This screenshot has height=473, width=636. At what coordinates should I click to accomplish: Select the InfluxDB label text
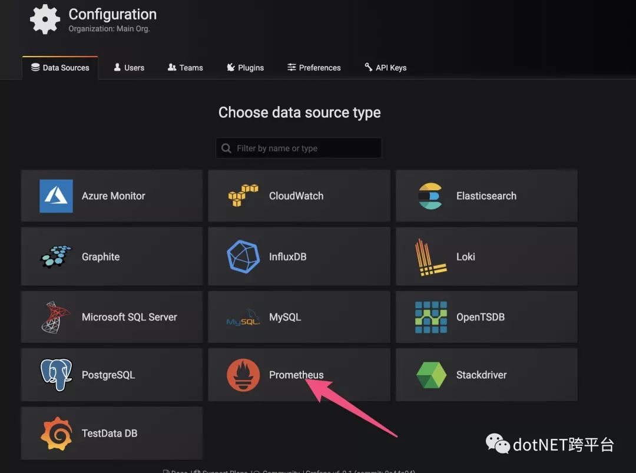287,257
